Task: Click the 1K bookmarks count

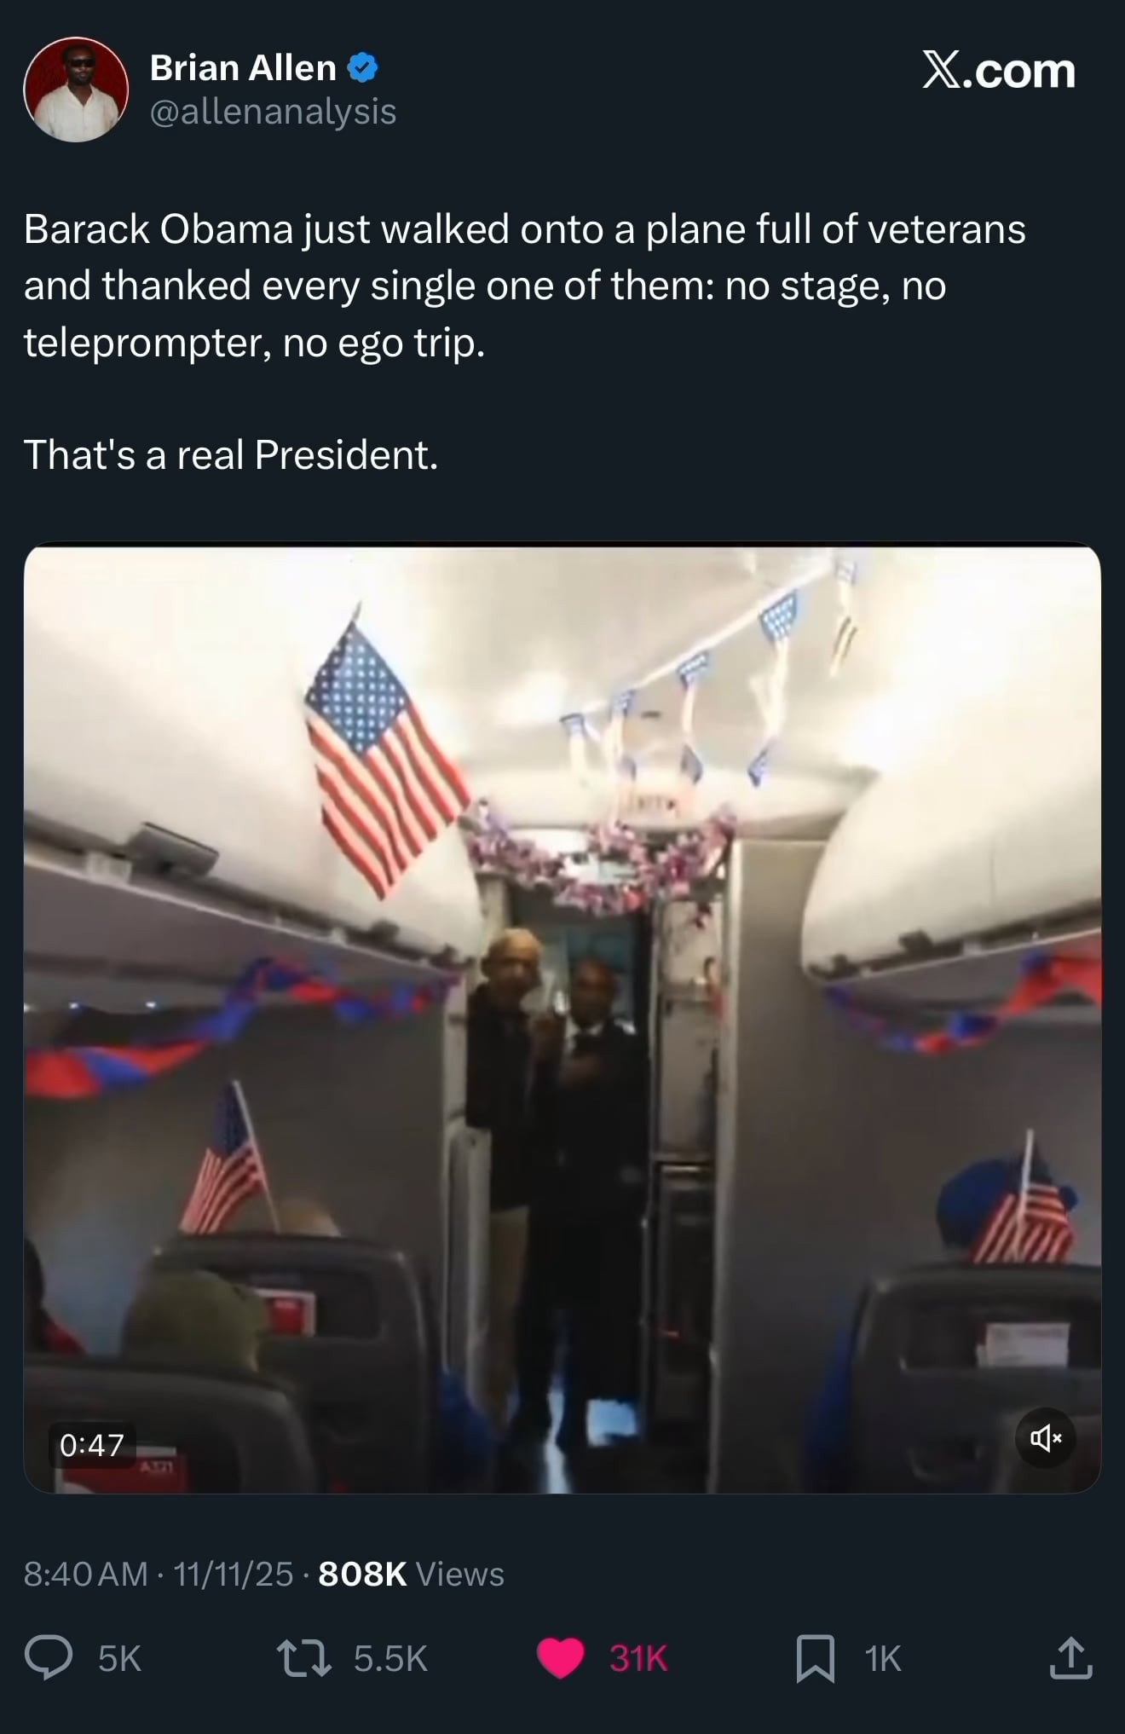Action: click(x=882, y=1659)
